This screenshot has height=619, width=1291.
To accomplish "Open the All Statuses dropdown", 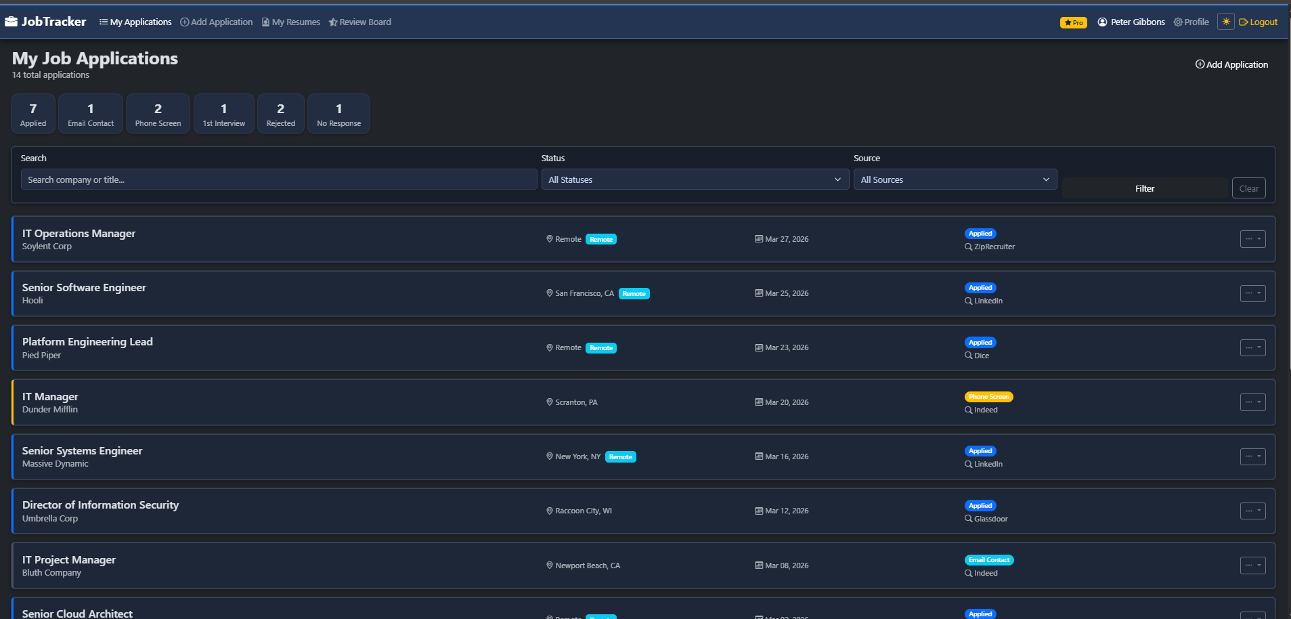I will click(695, 179).
